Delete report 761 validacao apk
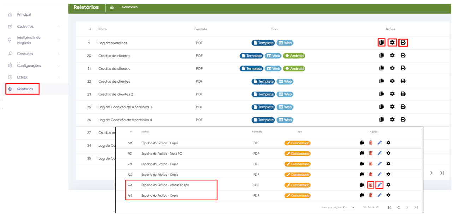The image size is (455, 219). coord(371,185)
